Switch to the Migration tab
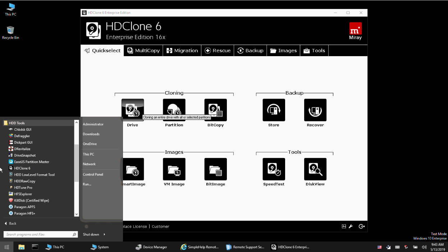 [182, 51]
